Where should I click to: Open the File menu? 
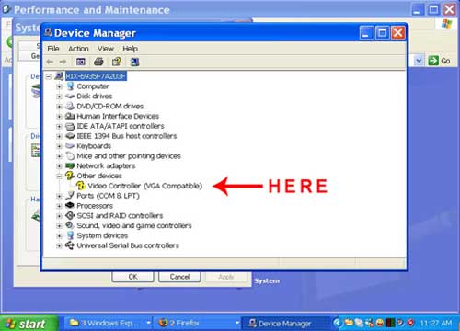[53, 49]
